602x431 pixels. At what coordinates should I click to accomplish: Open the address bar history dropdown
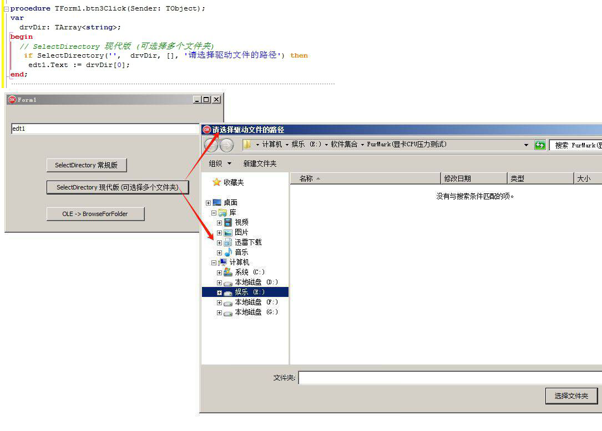[526, 145]
